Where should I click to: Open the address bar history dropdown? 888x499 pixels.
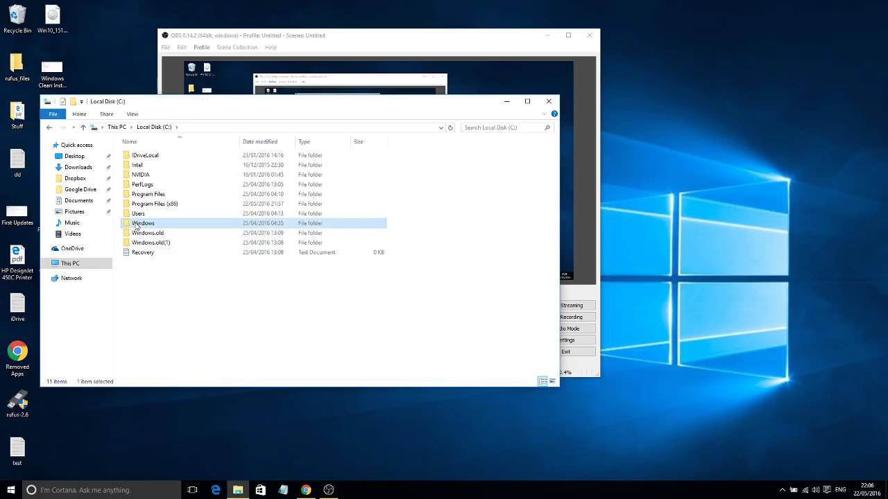pyautogui.click(x=441, y=128)
